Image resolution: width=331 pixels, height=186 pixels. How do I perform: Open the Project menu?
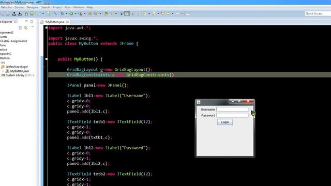click(x=57, y=7)
